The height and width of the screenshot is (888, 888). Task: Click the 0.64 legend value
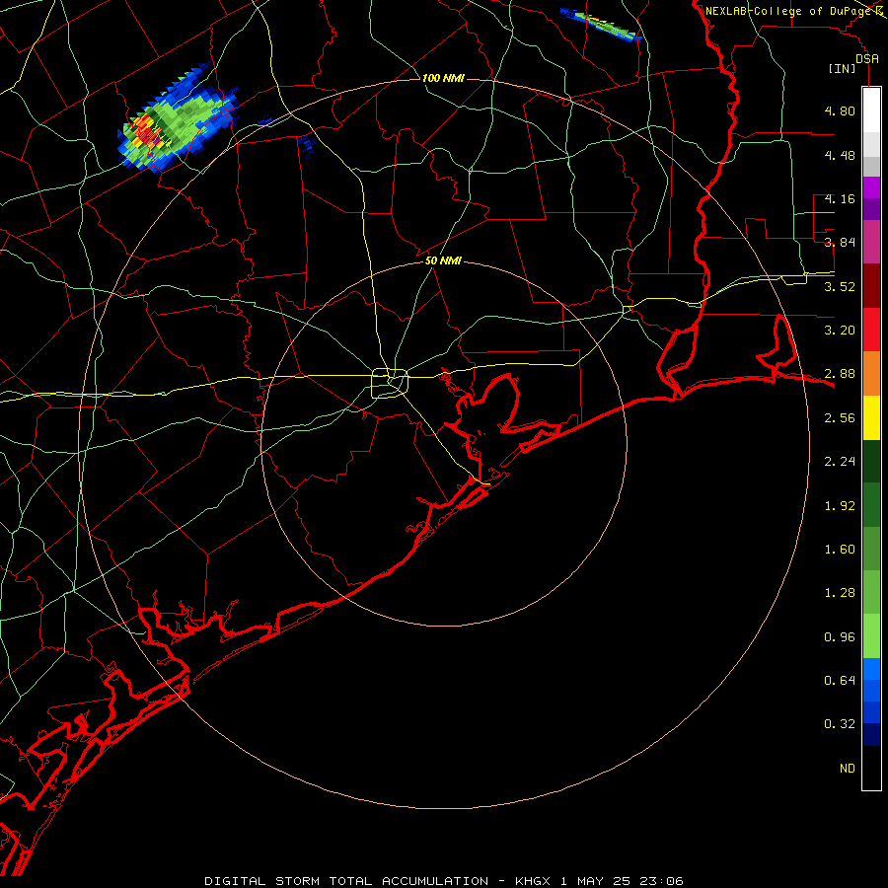coord(840,680)
